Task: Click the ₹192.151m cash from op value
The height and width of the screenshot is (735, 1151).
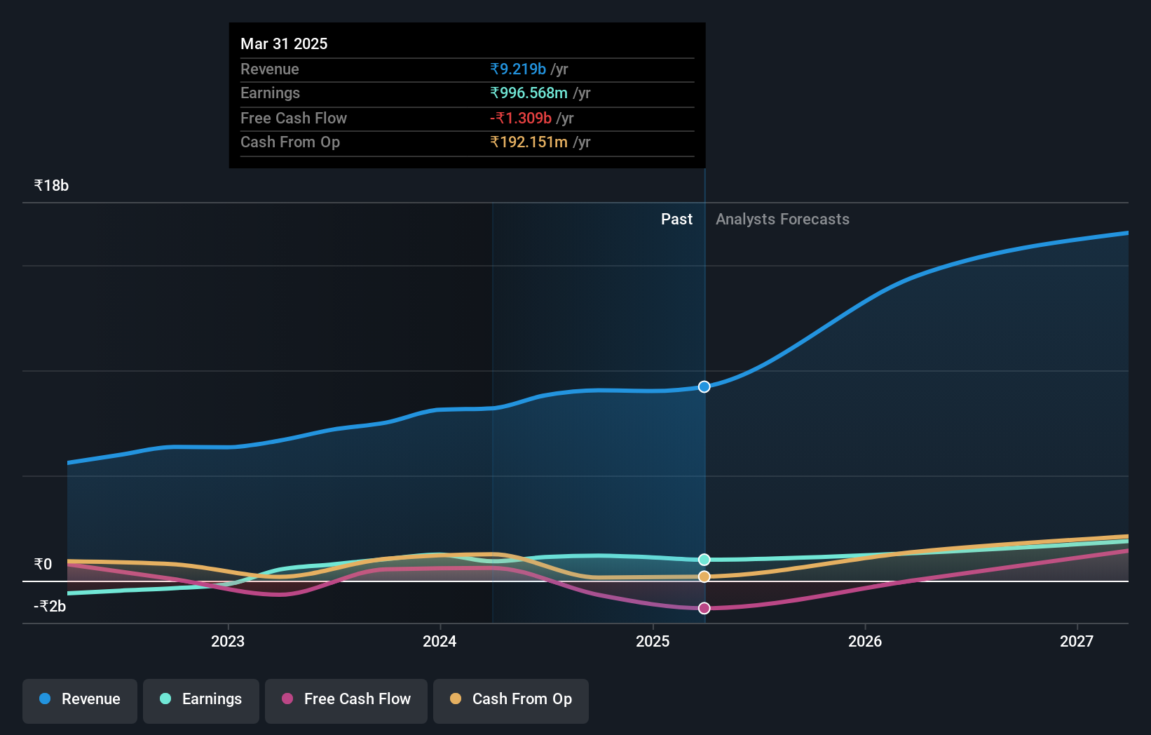Action: [529, 142]
